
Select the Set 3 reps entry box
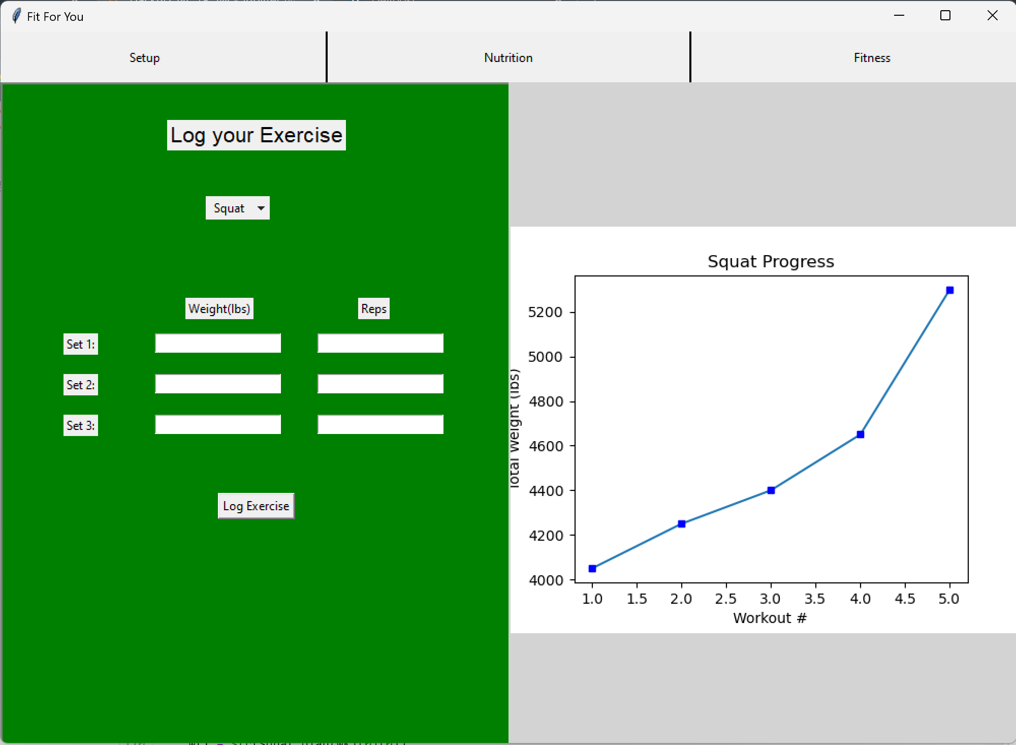point(380,425)
